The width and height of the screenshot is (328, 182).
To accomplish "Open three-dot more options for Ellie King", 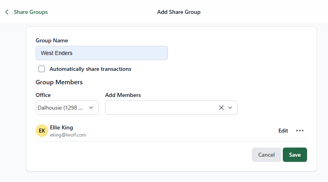I will pos(300,131).
